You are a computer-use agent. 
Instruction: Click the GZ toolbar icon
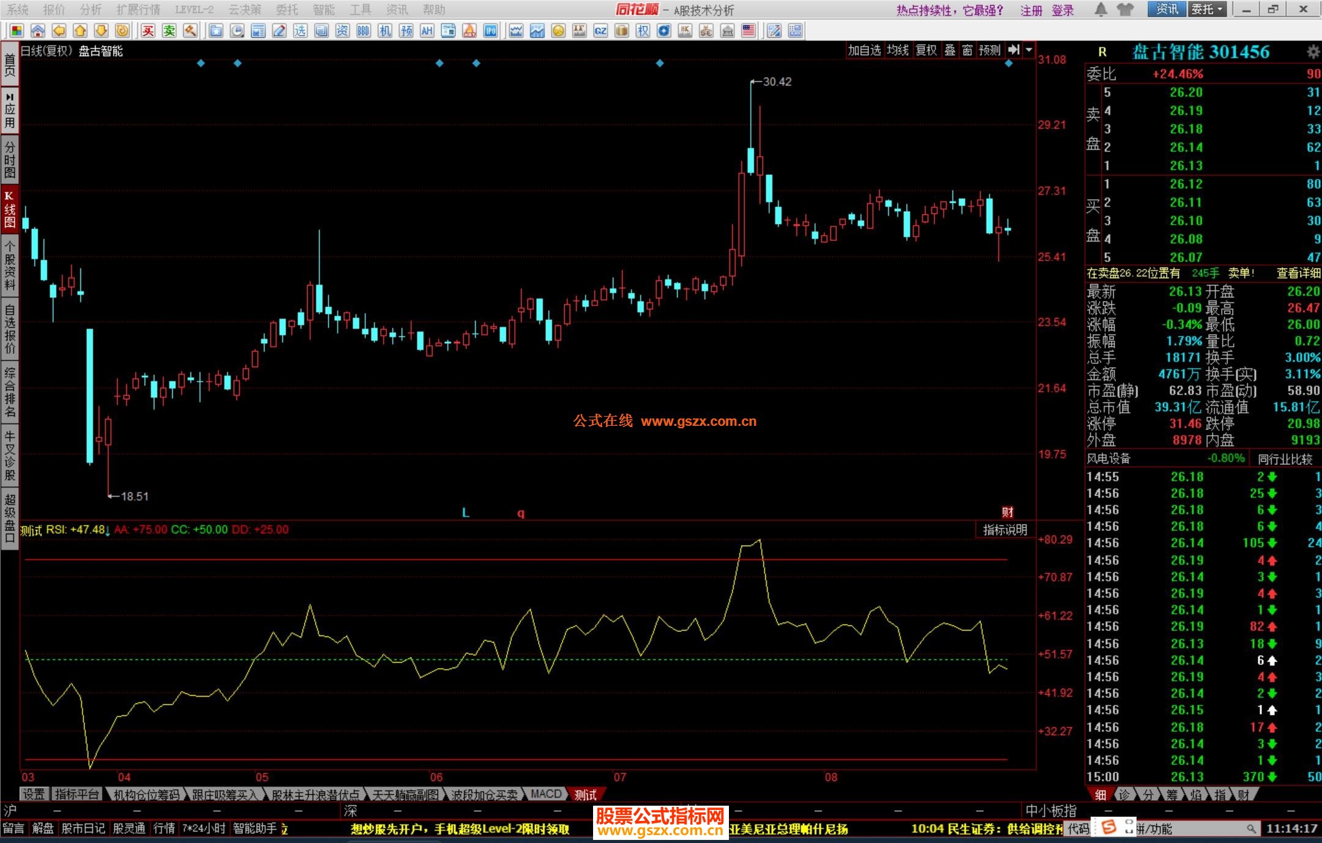click(x=600, y=31)
